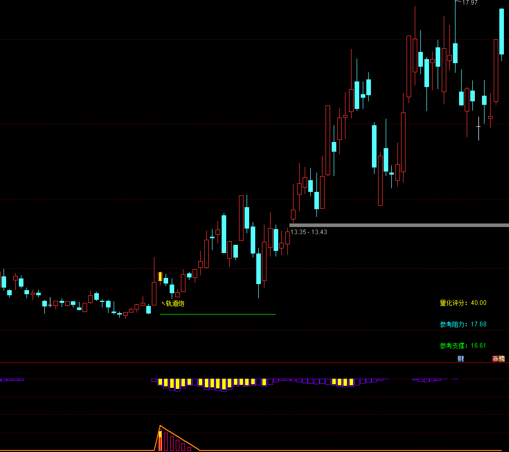Click the 17.97 highest price marker
The image size is (509, 452).
[469, 3]
